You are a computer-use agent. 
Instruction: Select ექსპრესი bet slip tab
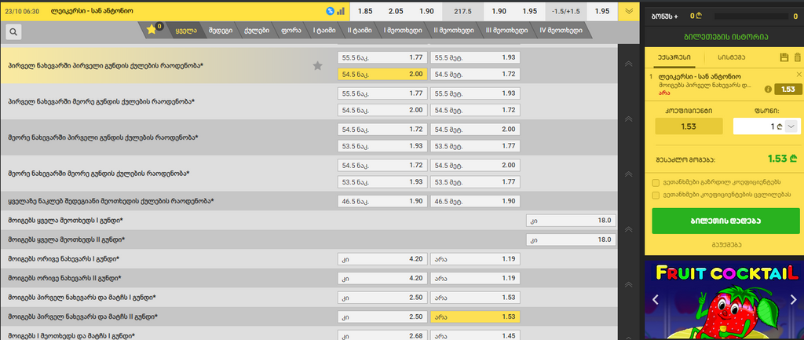[x=674, y=57]
